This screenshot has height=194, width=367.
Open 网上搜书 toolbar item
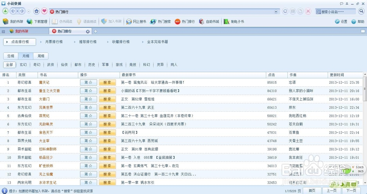click(136, 22)
